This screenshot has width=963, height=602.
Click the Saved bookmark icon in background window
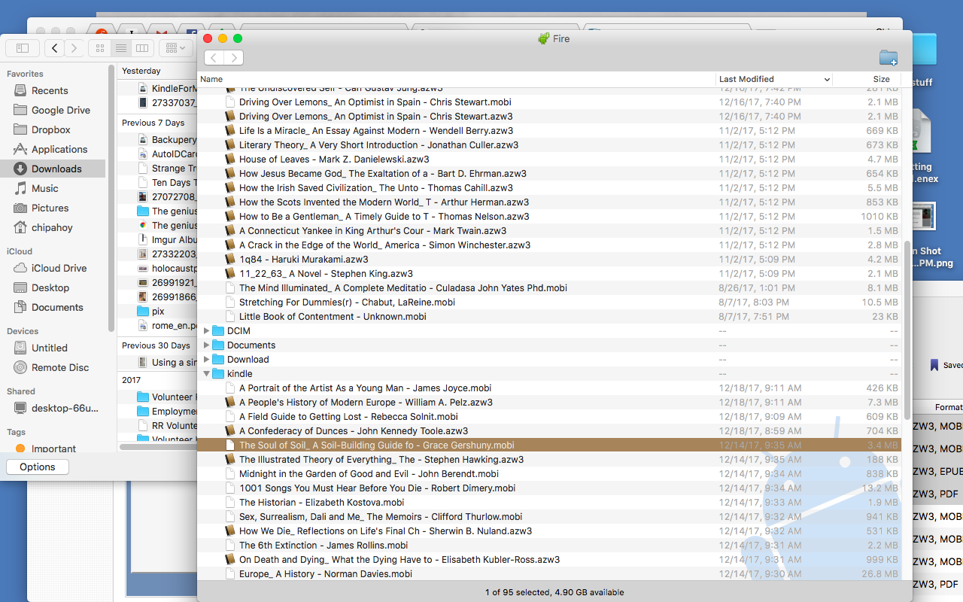[x=934, y=365]
